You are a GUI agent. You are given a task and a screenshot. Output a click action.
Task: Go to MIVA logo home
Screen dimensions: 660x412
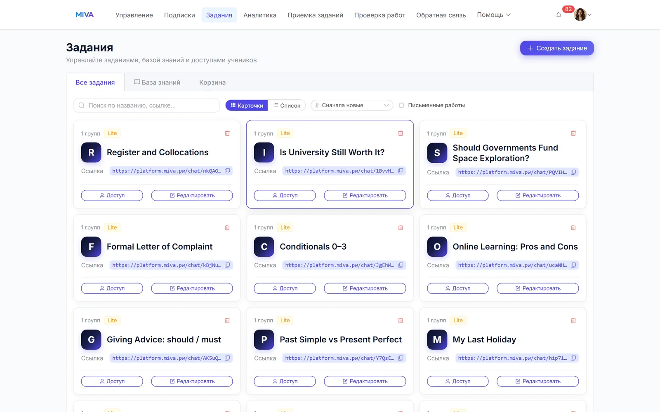point(85,15)
